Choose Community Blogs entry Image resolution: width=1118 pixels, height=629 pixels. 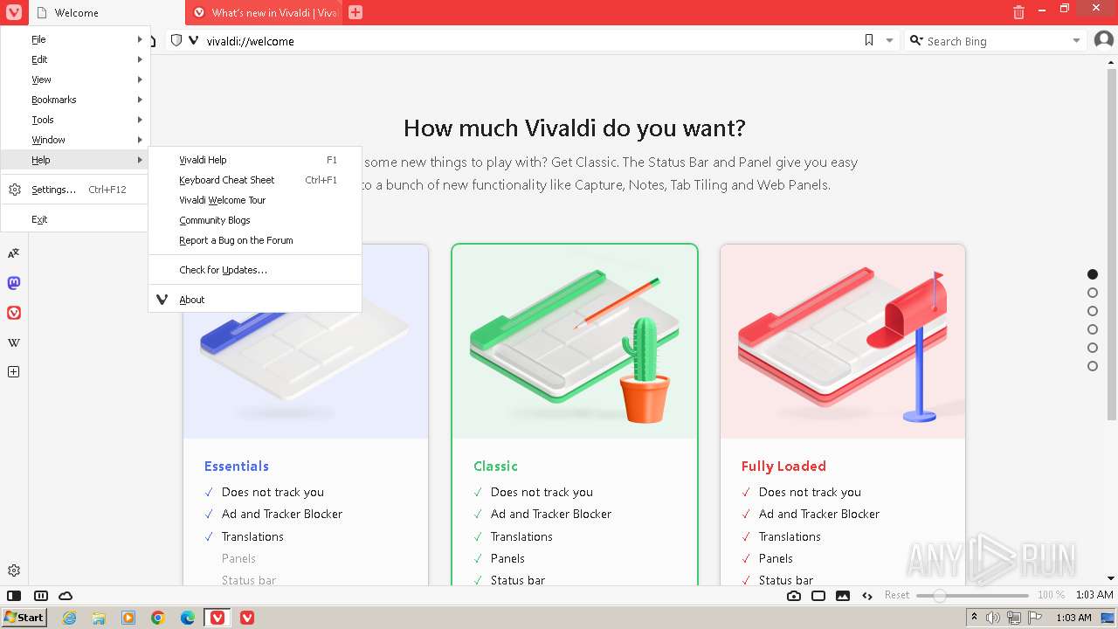click(x=255, y=220)
